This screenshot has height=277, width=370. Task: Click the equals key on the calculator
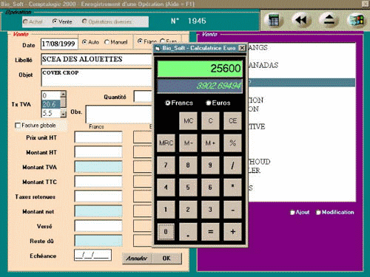(210, 232)
